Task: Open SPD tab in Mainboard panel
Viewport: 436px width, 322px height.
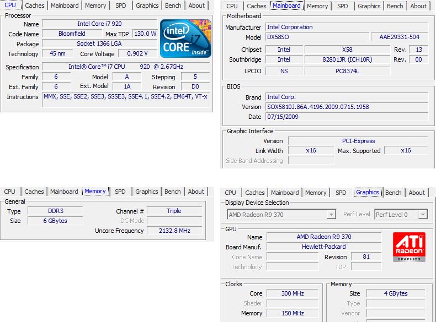Action: (x=343, y=6)
